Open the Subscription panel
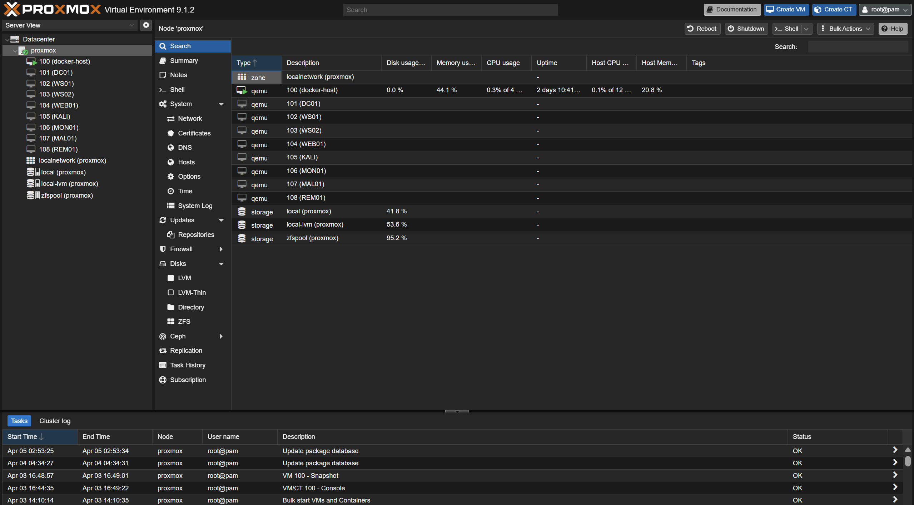Screen dimensions: 914x505 pos(188,380)
